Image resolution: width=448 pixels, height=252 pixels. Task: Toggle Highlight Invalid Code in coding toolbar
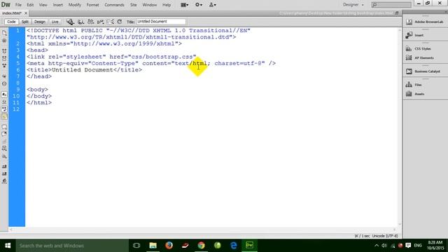click(4, 101)
